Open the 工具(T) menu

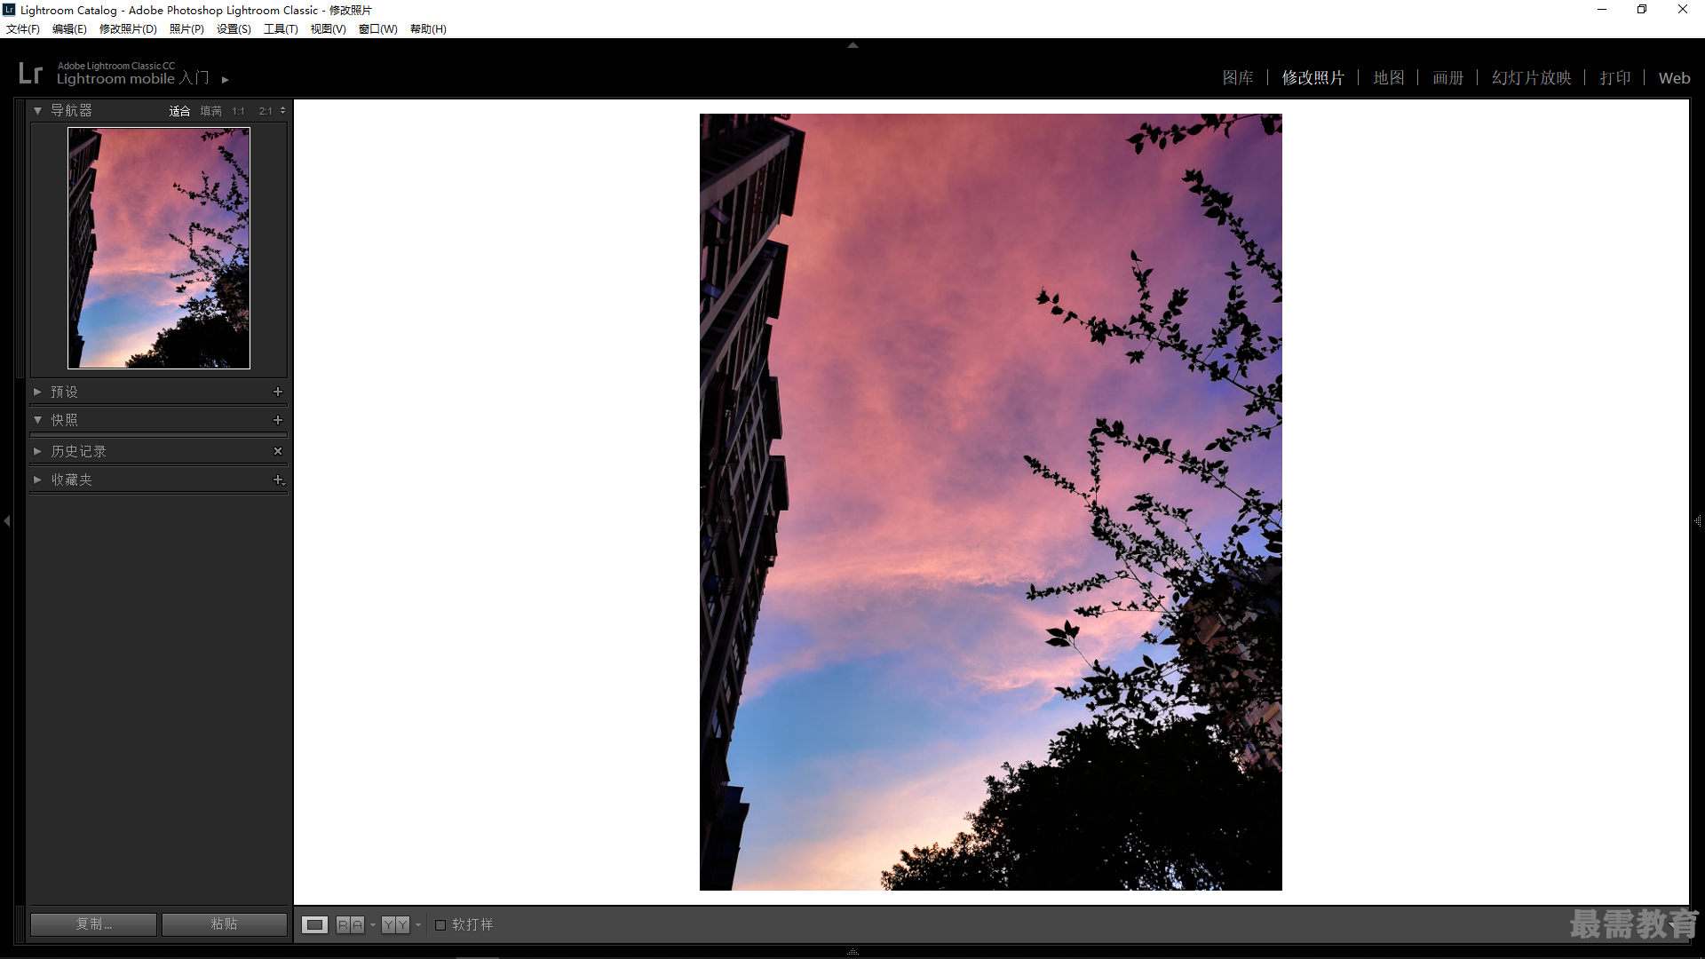(x=281, y=29)
